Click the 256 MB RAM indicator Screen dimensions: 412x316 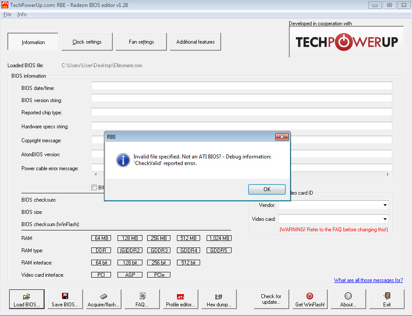pos(159,238)
